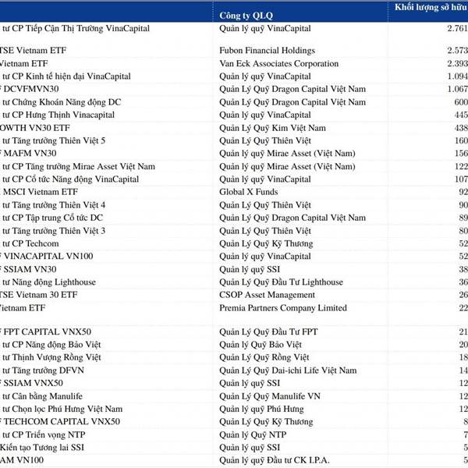Select cell 'Quản Lý Quỹ Dai-ichi Life Việt Nam'
The image size is (468, 468).
(288, 370)
